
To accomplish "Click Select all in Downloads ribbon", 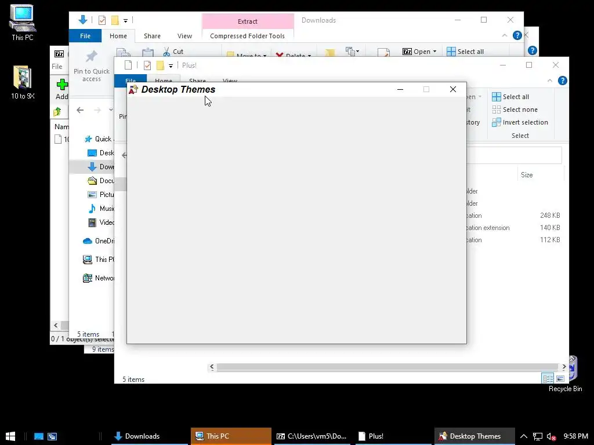I will tap(465, 52).
